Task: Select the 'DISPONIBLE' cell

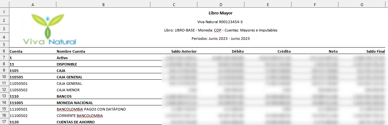Action: (x=103, y=64)
